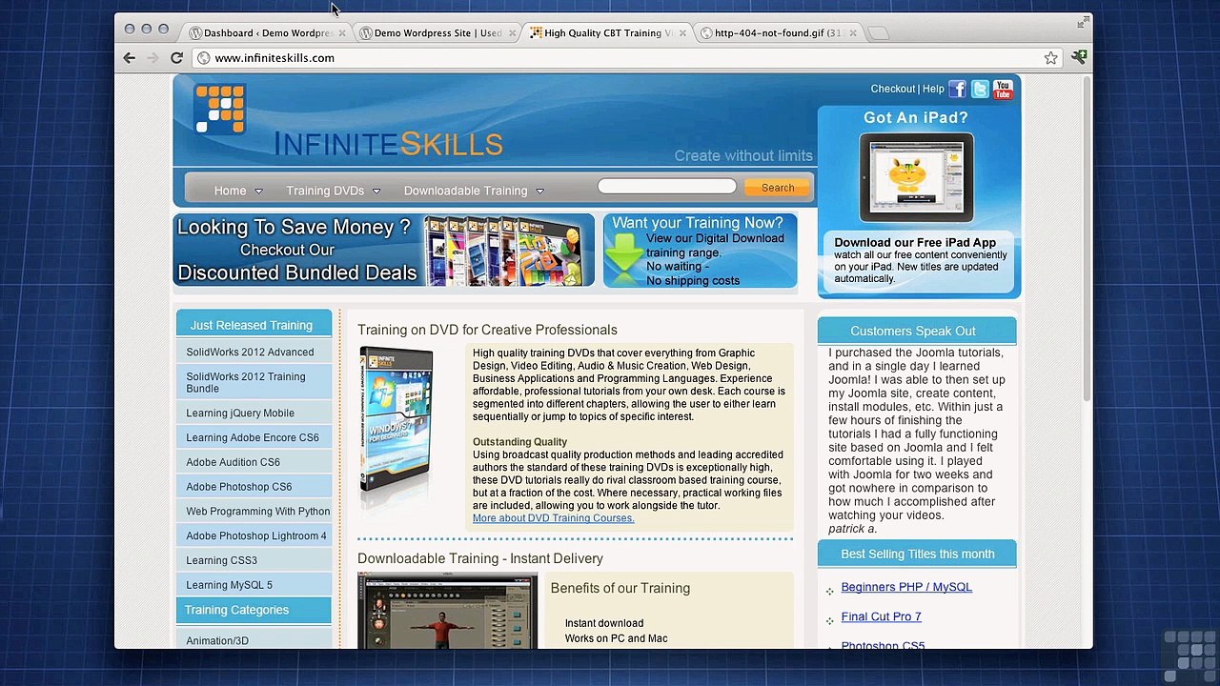Open the Checkout link
The width and height of the screenshot is (1220, 686).
(892, 89)
